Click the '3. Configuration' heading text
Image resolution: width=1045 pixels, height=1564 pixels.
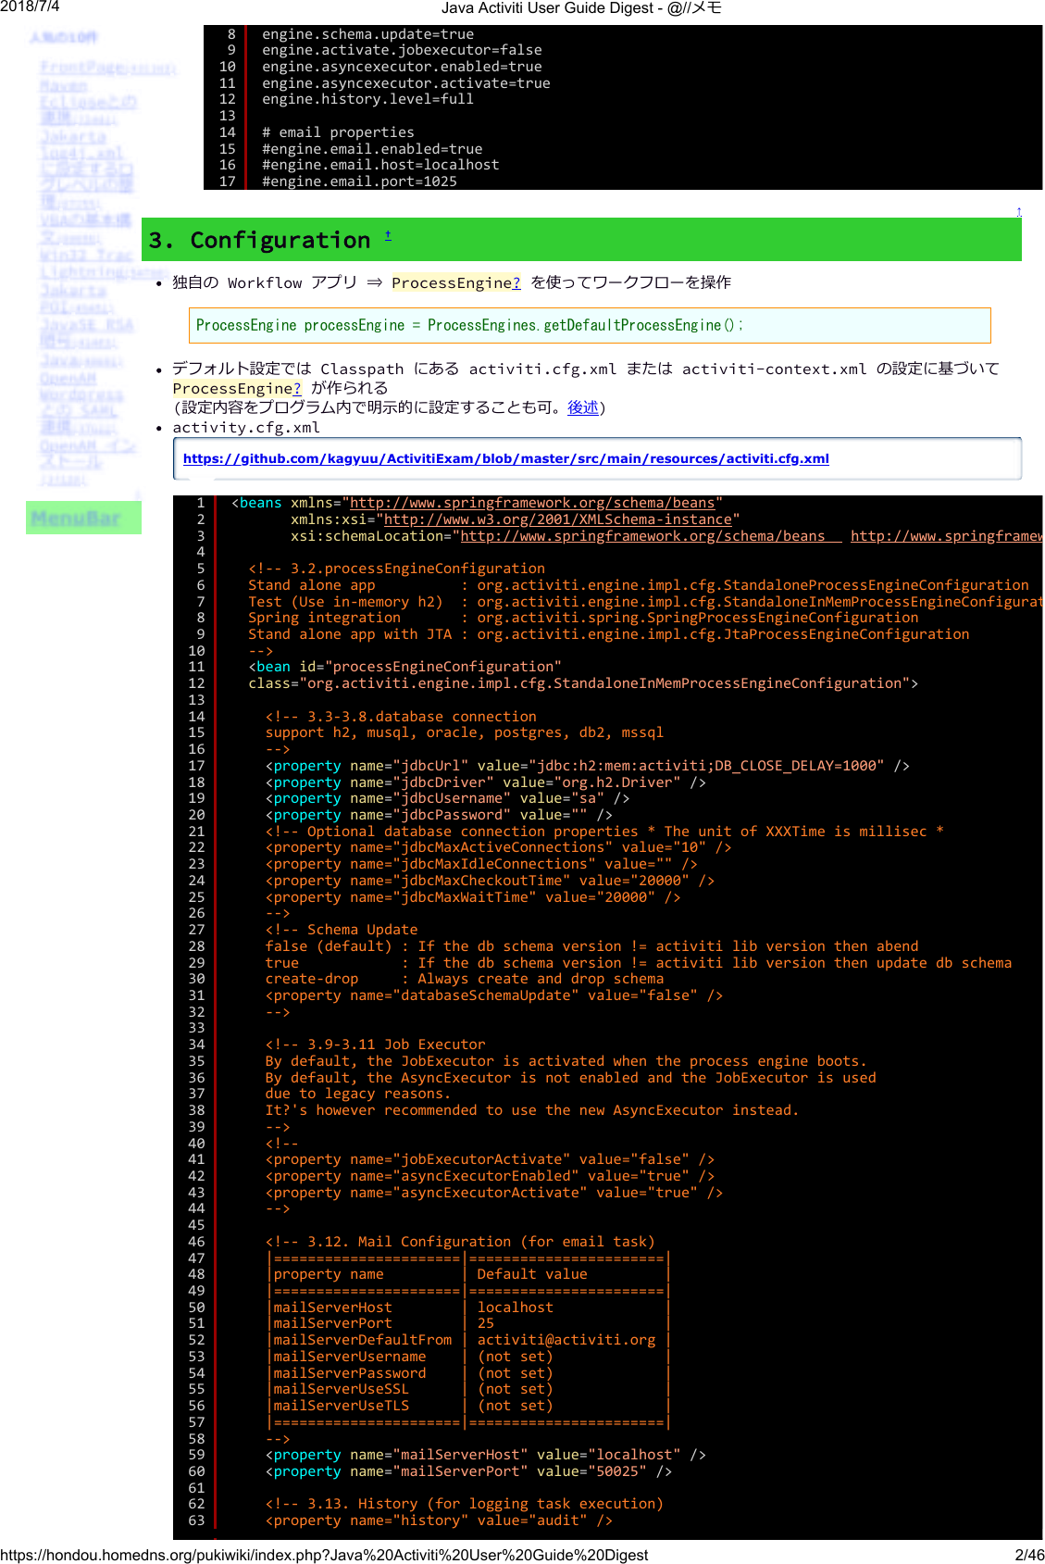point(260,240)
